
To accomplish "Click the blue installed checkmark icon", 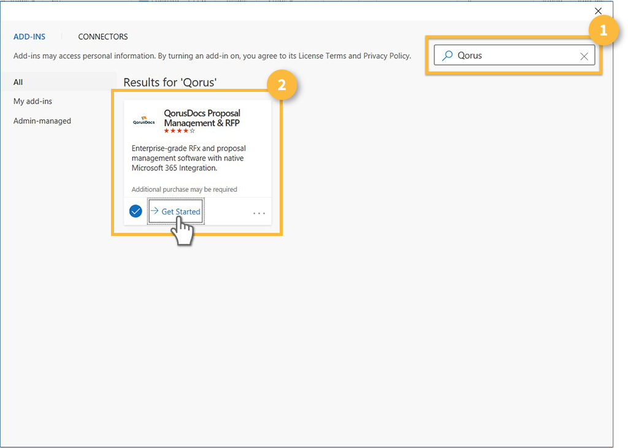I will point(136,211).
